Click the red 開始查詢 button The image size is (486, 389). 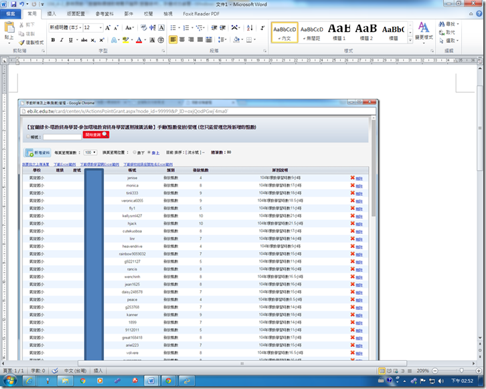pos(94,135)
